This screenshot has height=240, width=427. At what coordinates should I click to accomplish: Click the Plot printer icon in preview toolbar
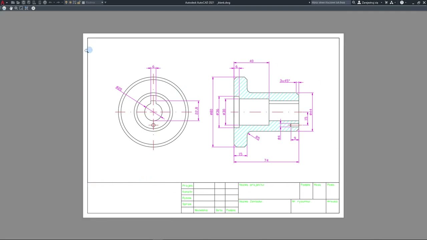(4, 8)
